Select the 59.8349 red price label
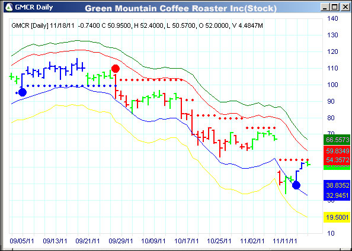The image size is (352, 251). (x=337, y=151)
